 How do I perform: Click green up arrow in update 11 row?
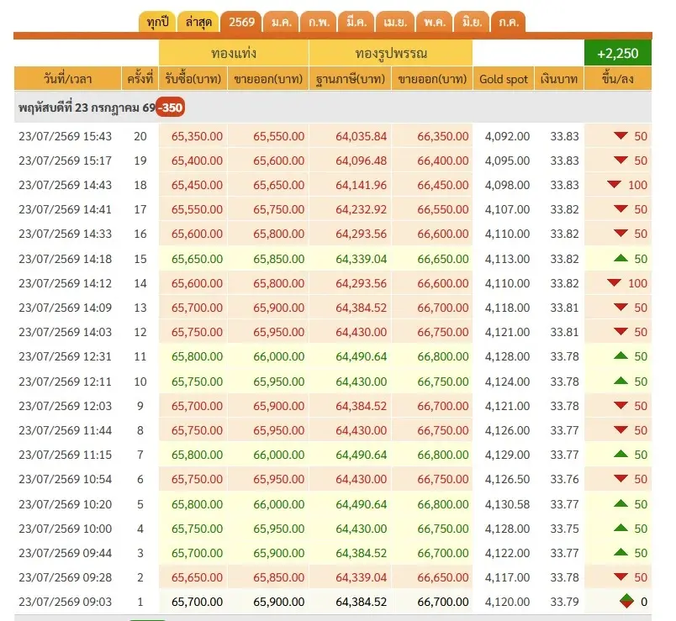[x=621, y=356]
